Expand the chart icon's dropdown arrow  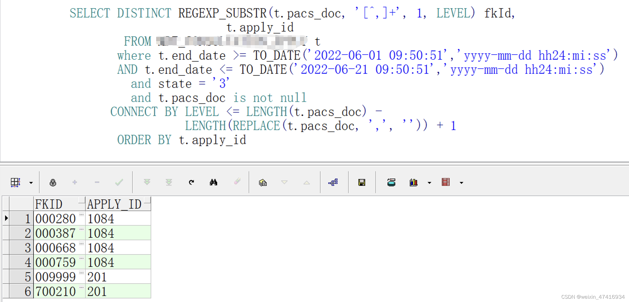click(429, 183)
